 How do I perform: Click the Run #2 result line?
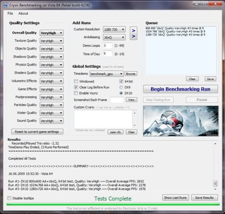click(77, 185)
